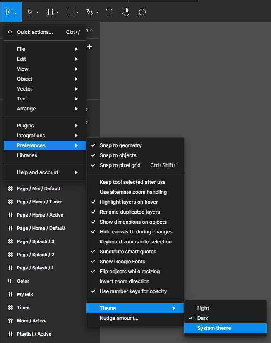Screen dimensions: 271x343
Task: Open Libraries from the main menu
Action: coord(27,155)
